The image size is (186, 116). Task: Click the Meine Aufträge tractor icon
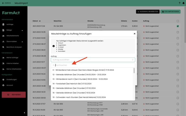point(3,58)
